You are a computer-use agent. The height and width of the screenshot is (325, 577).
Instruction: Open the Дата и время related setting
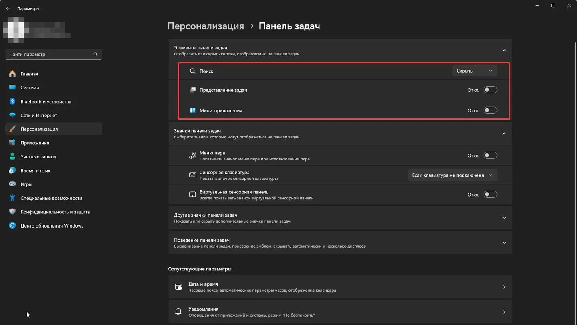340,287
